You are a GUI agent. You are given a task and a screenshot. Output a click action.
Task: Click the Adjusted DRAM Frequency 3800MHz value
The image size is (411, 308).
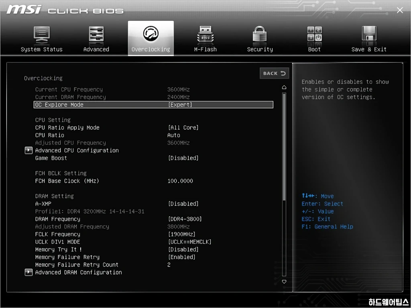point(179,226)
